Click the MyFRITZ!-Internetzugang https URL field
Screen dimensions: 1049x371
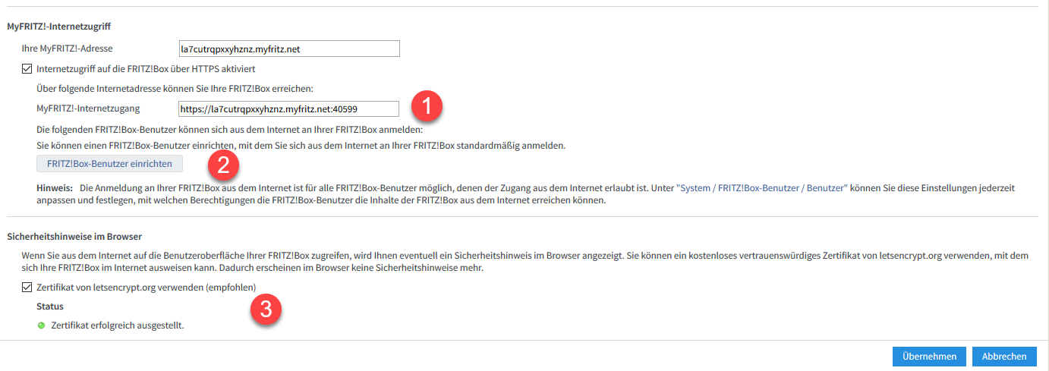pyautogui.click(x=288, y=109)
